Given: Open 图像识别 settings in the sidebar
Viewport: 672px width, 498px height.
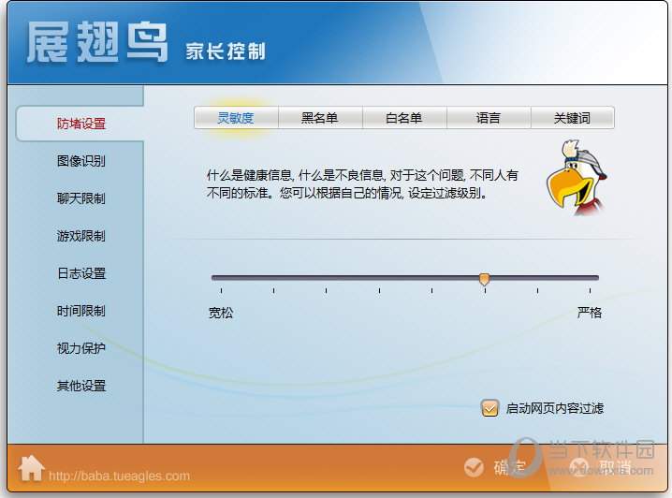Looking at the screenshot, I should [x=81, y=161].
